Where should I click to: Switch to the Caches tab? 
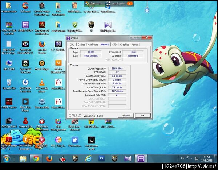81,45
